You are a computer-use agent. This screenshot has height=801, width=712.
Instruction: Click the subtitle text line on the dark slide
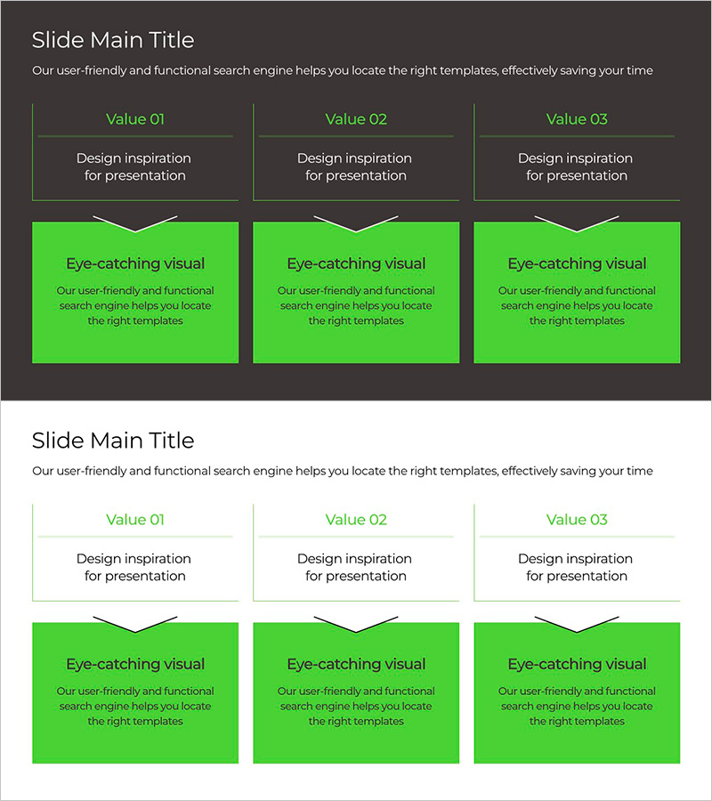343,70
